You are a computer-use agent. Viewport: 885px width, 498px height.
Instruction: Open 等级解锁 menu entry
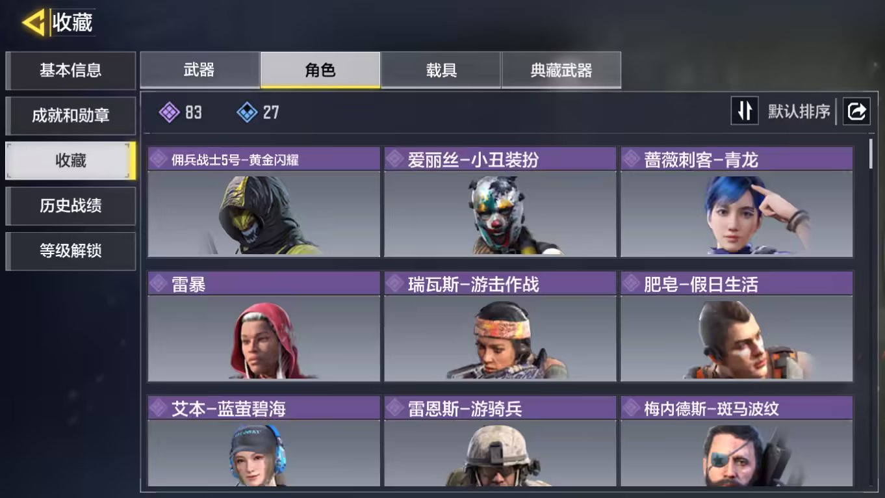pos(71,251)
